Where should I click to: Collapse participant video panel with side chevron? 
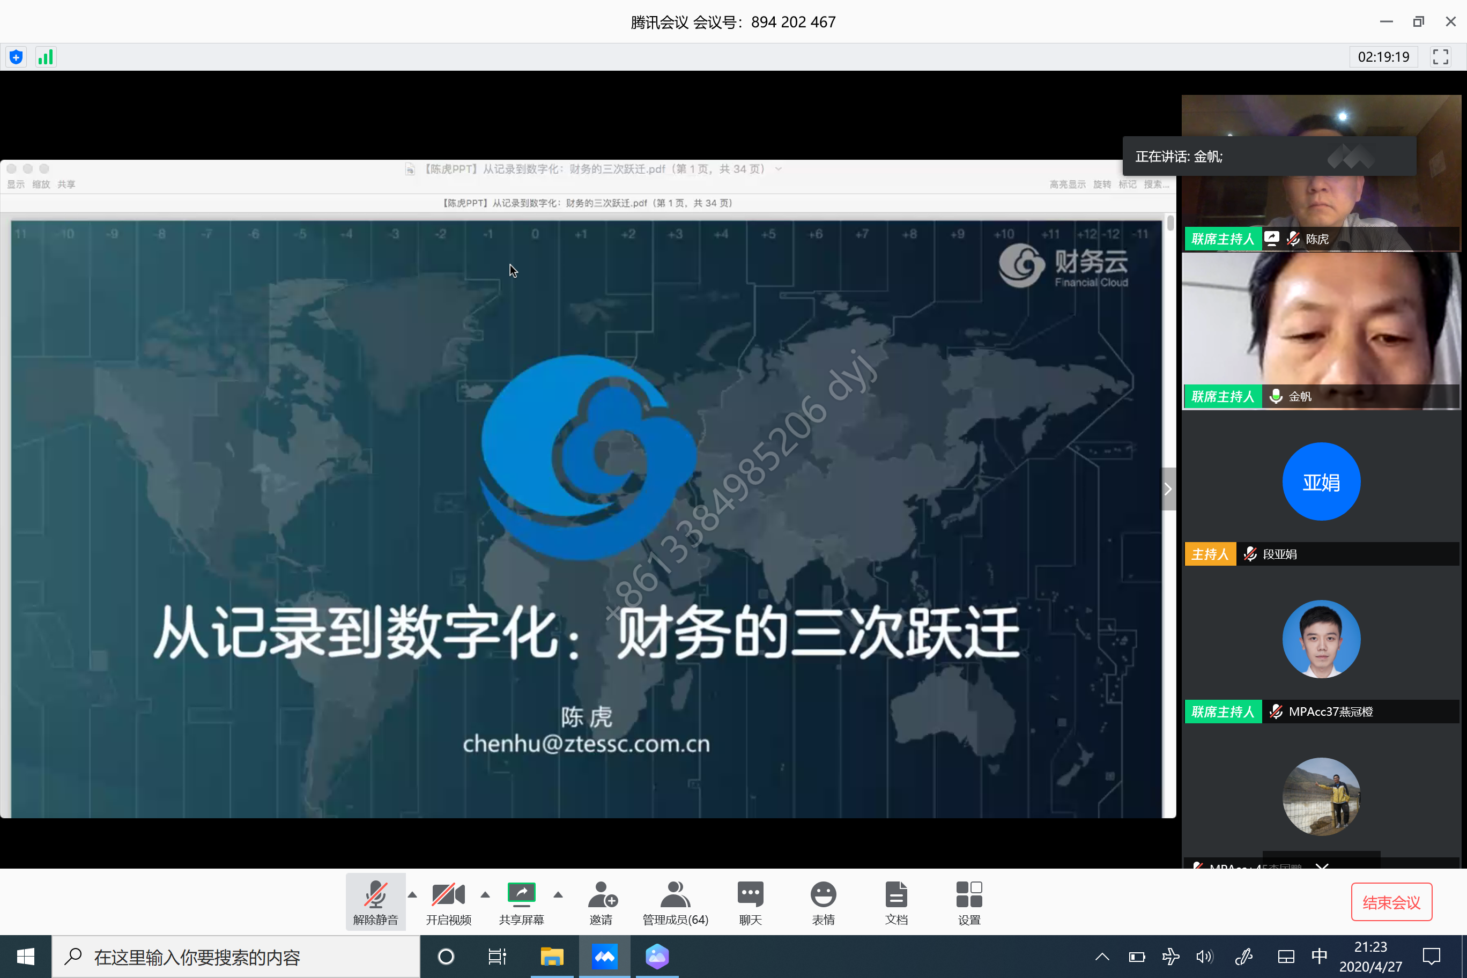[1168, 489]
